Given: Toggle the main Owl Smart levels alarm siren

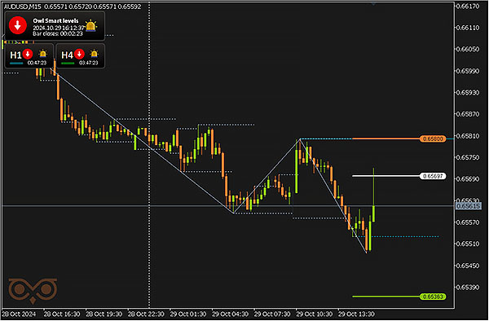Looking at the screenshot, I should [x=90, y=25].
